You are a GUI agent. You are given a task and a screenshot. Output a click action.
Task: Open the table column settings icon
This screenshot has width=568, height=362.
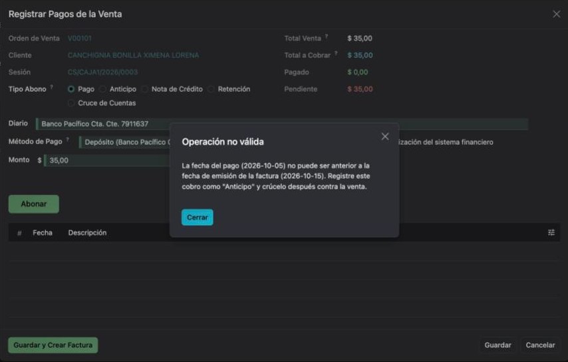(x=551, y=232)
